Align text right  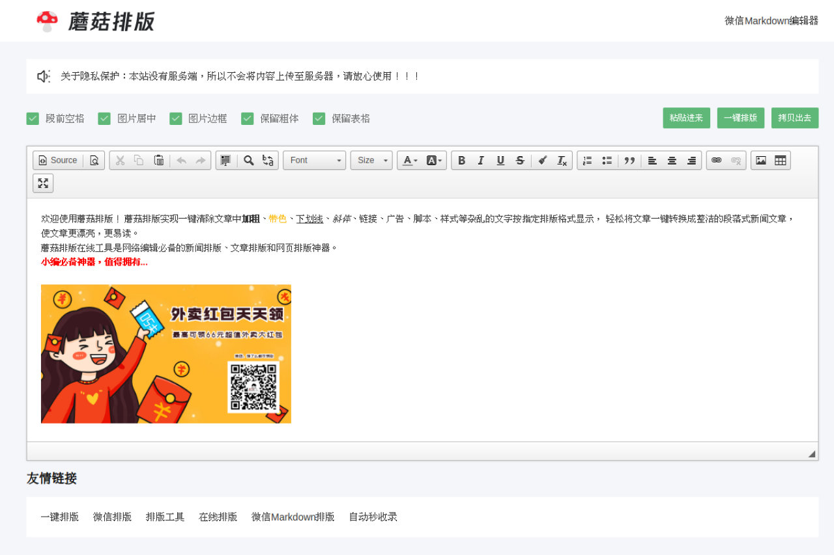coord(691,160)
